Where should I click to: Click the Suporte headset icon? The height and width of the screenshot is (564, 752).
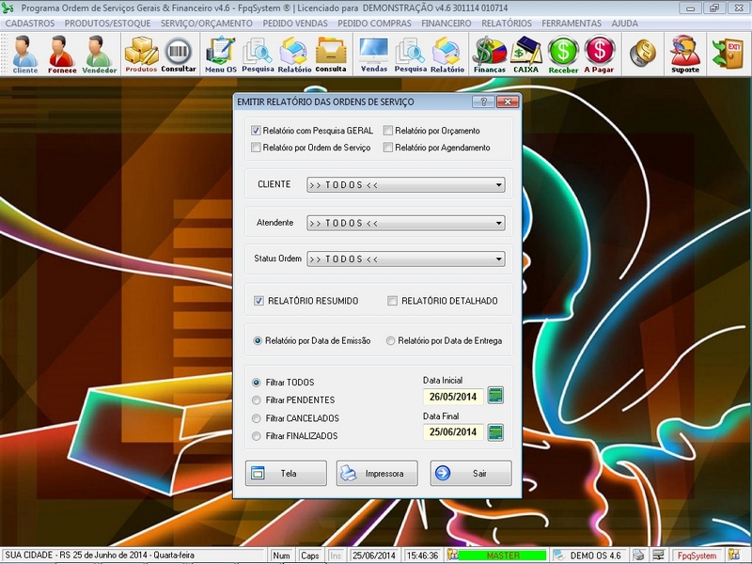tap(683, 52)
